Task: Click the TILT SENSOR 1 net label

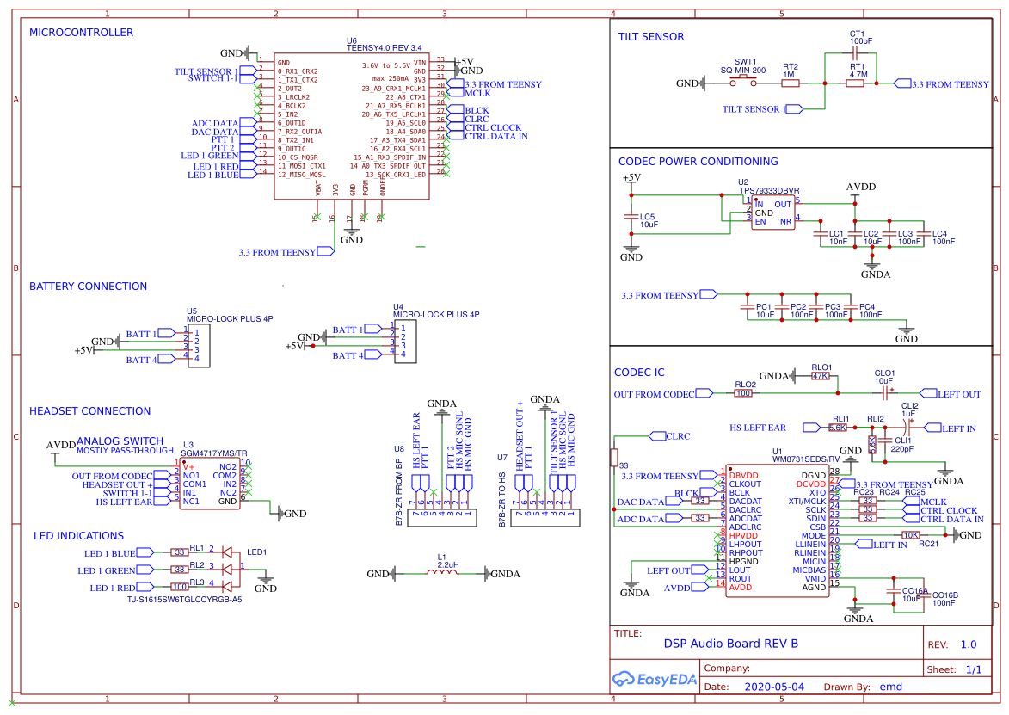Action: click(203, 71)
